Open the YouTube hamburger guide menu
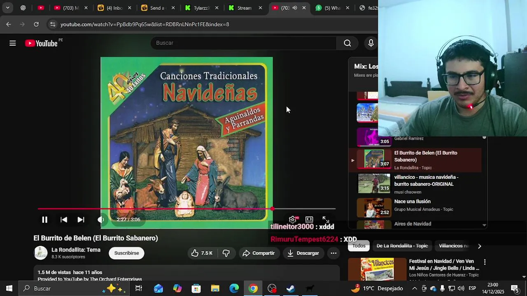 (13, 43)
